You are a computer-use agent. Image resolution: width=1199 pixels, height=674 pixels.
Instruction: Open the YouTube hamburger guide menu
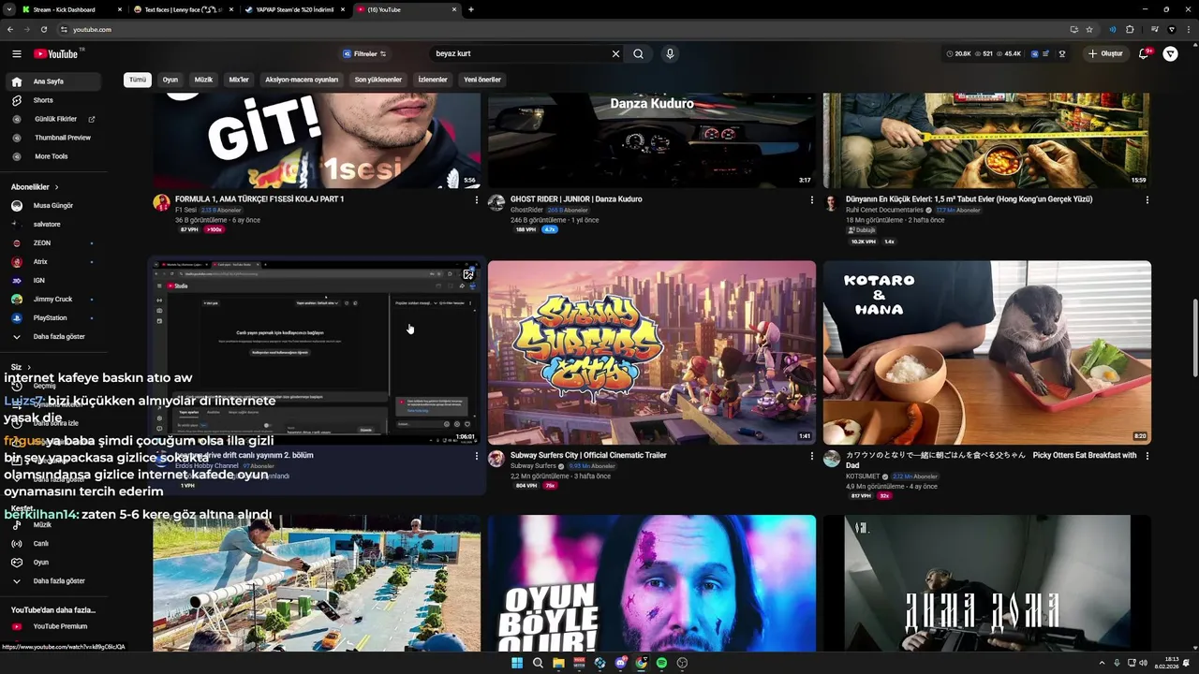tap(16, 54)
